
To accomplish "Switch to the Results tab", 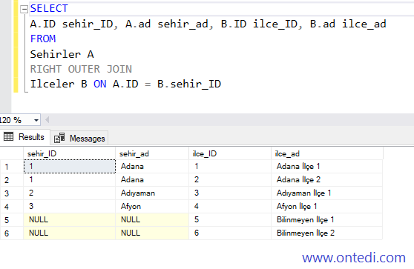I will pos(25,137).
